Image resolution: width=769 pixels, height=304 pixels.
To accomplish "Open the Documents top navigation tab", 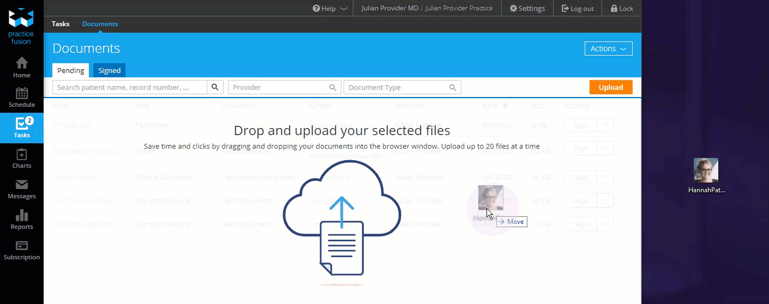I will tap(100, 24).
